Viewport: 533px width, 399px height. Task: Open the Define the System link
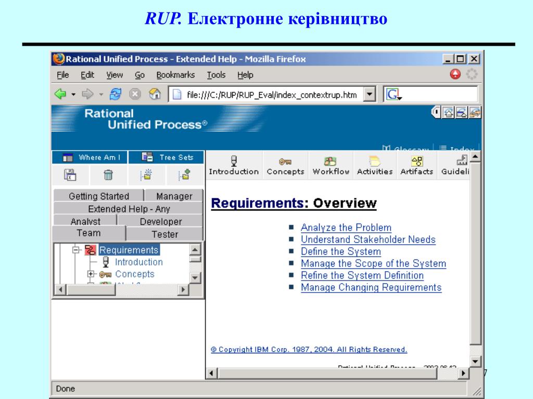(341, 251)
